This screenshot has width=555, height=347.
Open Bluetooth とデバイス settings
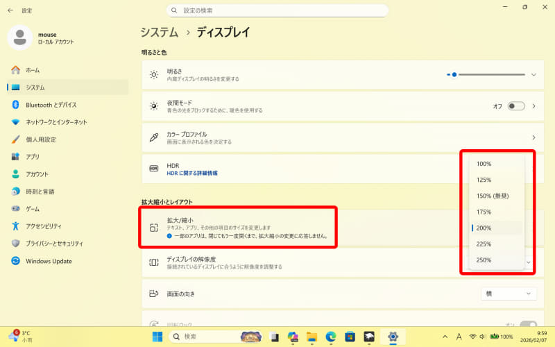(x=67, y=105)
